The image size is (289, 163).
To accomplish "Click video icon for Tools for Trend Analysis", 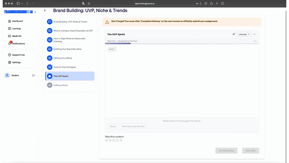I will 50,67.
